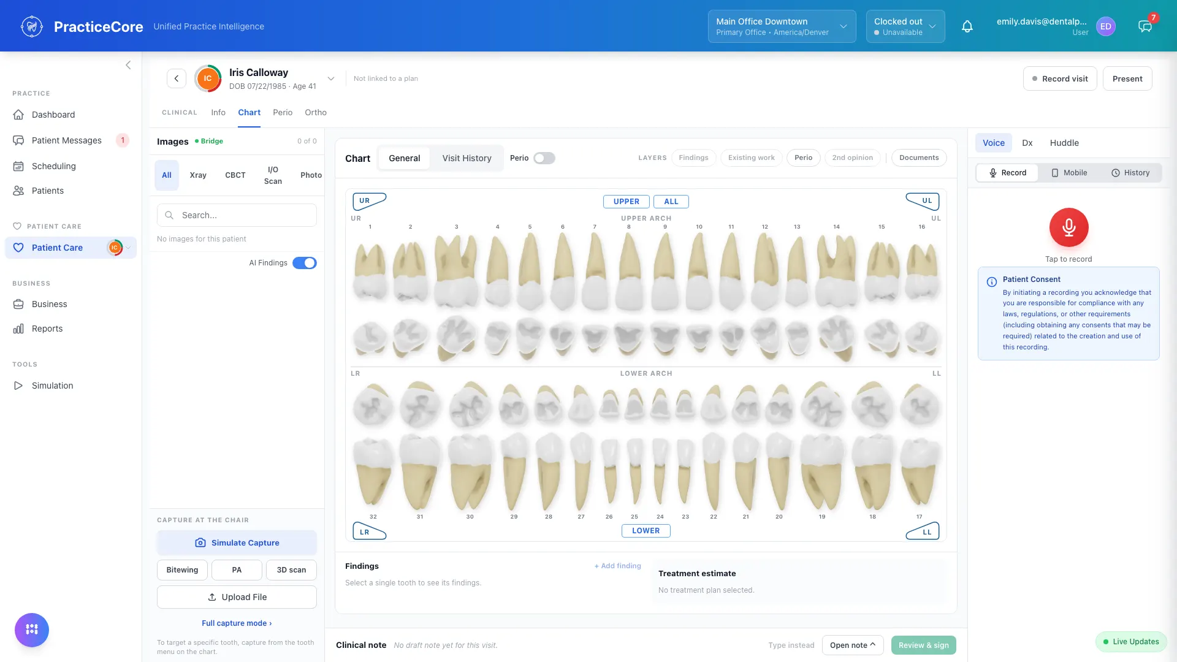The width and height of the screenshot is (1177, 662).
Task: Expand the Iris Calloway patient chevron
Action: tap(331, 78)
